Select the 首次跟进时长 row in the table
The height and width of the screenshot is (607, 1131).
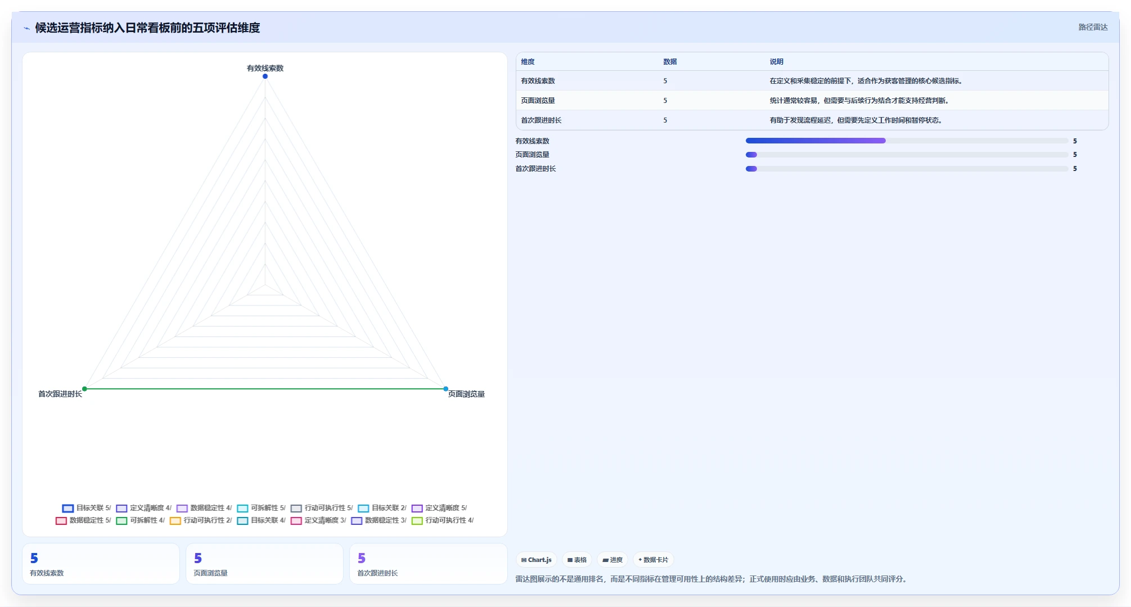coord(812,120)
